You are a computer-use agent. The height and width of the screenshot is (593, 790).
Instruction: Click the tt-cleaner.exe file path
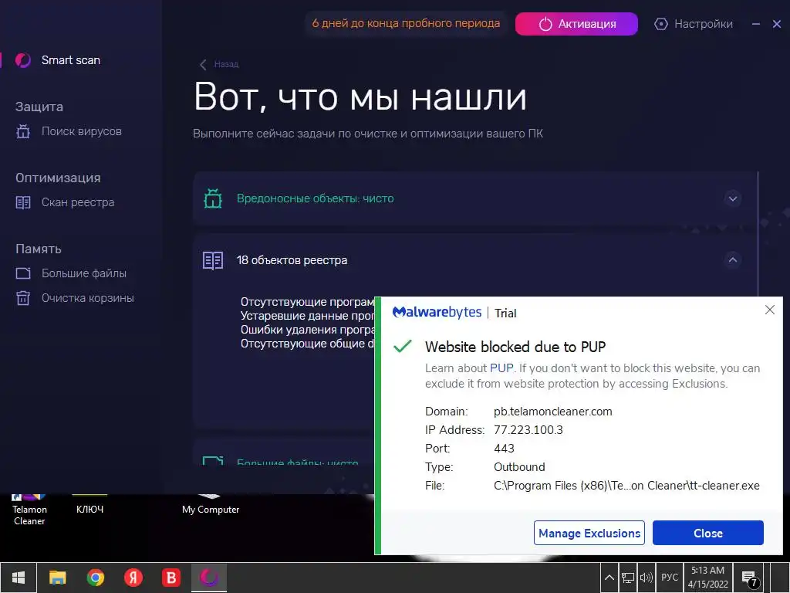click(626, 486)
